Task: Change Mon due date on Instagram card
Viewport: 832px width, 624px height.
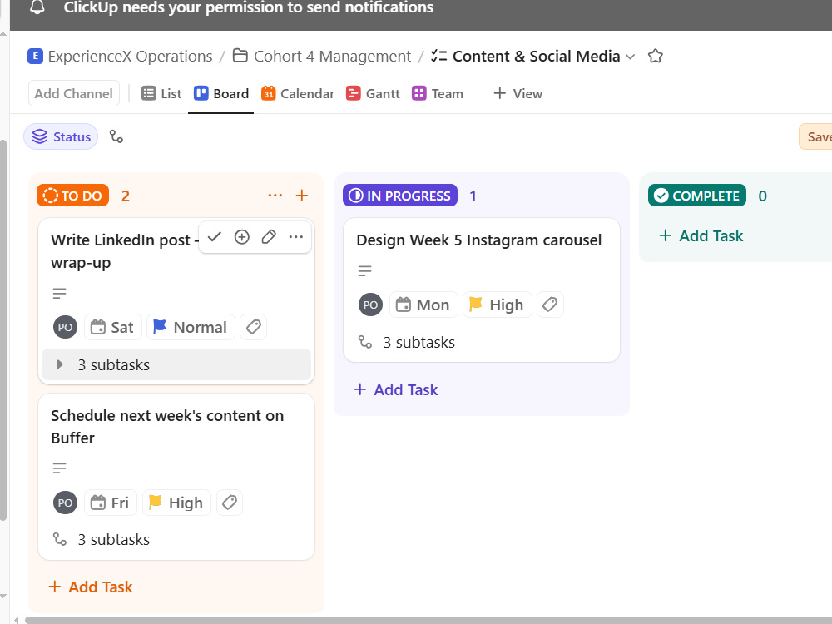Action: (423, 305)
